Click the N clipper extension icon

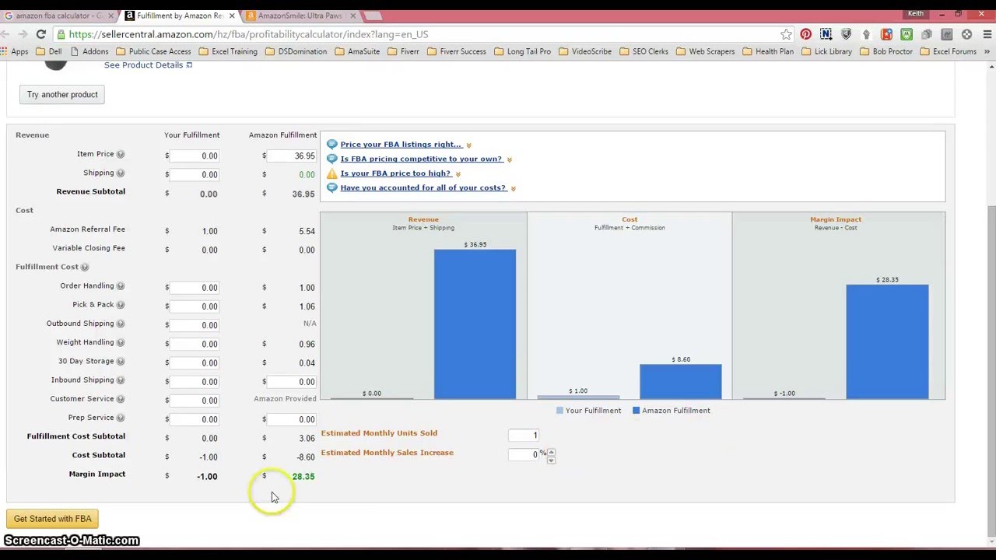point(826,34)
